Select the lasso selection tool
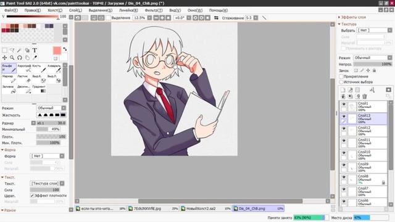 tap(12, 51)
